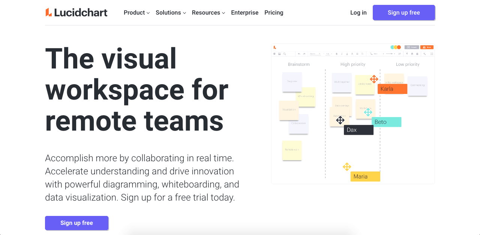The image size is (480, 235).
Task: Click the headline "The visual workspace for remote teams"
Action: pos(137,90)
